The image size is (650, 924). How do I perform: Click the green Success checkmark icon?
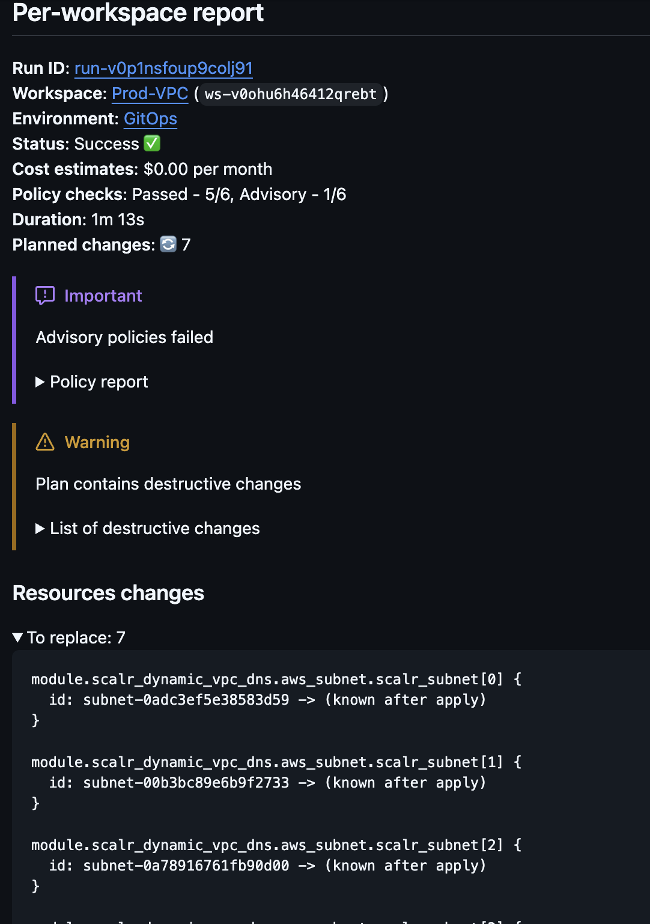(x=152, y=144)
